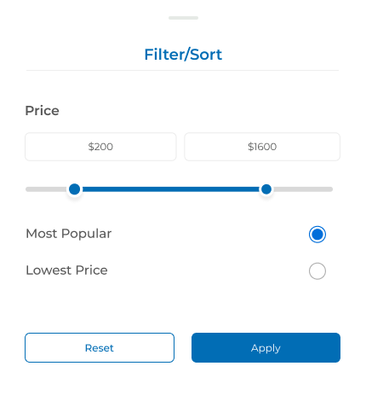366x401 pixels.
Task: Click the gray track right of maximum handle
Action: pos(303,189)
